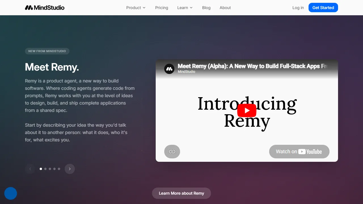Click the paragraph starting 'Start by describing your idea'
This screenshot has width=363, height=204.
[76, 132]
